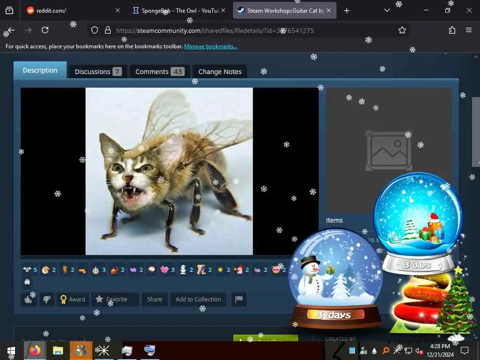
Task: Click the Manage bookmarks link
Action: tap(210, 46)
